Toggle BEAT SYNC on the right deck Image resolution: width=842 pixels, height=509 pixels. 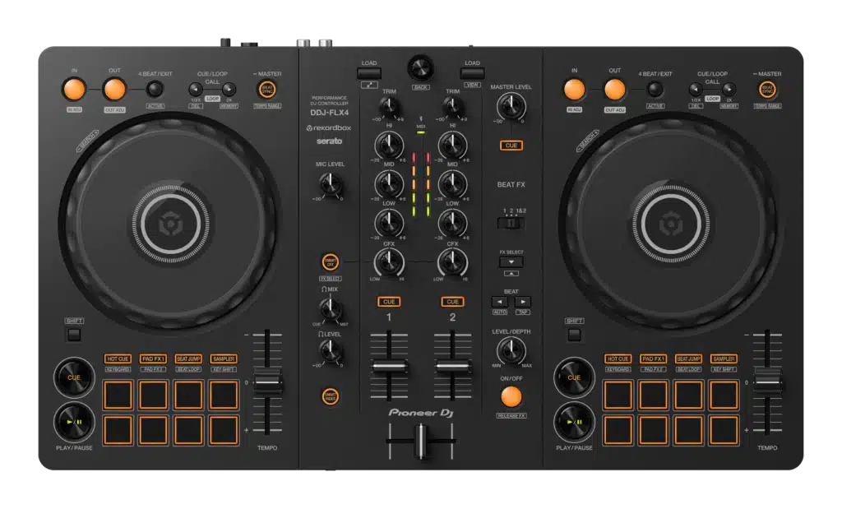coord(767,89)
